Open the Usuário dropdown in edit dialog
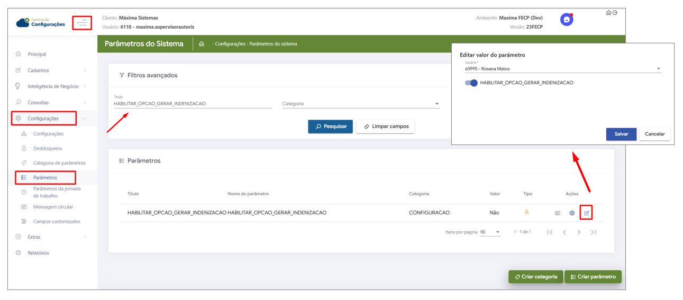Viewport: 683px width, 300px height. [x=562, y=69]
